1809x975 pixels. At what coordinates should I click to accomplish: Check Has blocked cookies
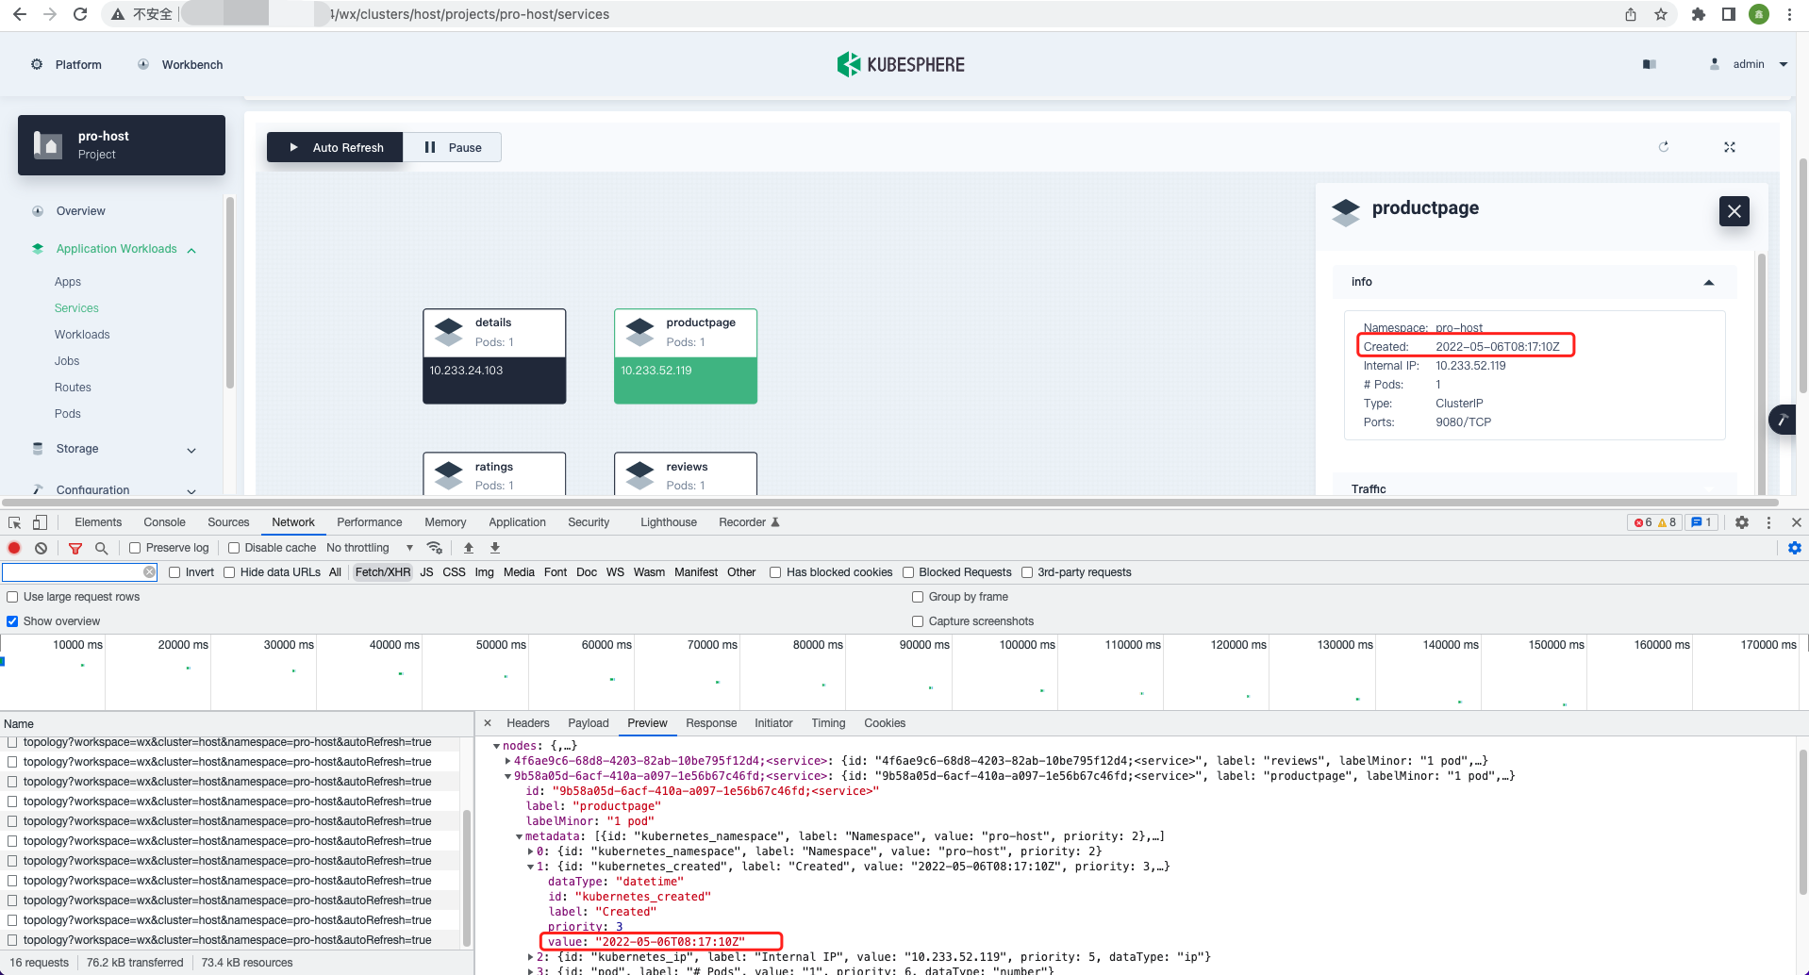775,572
